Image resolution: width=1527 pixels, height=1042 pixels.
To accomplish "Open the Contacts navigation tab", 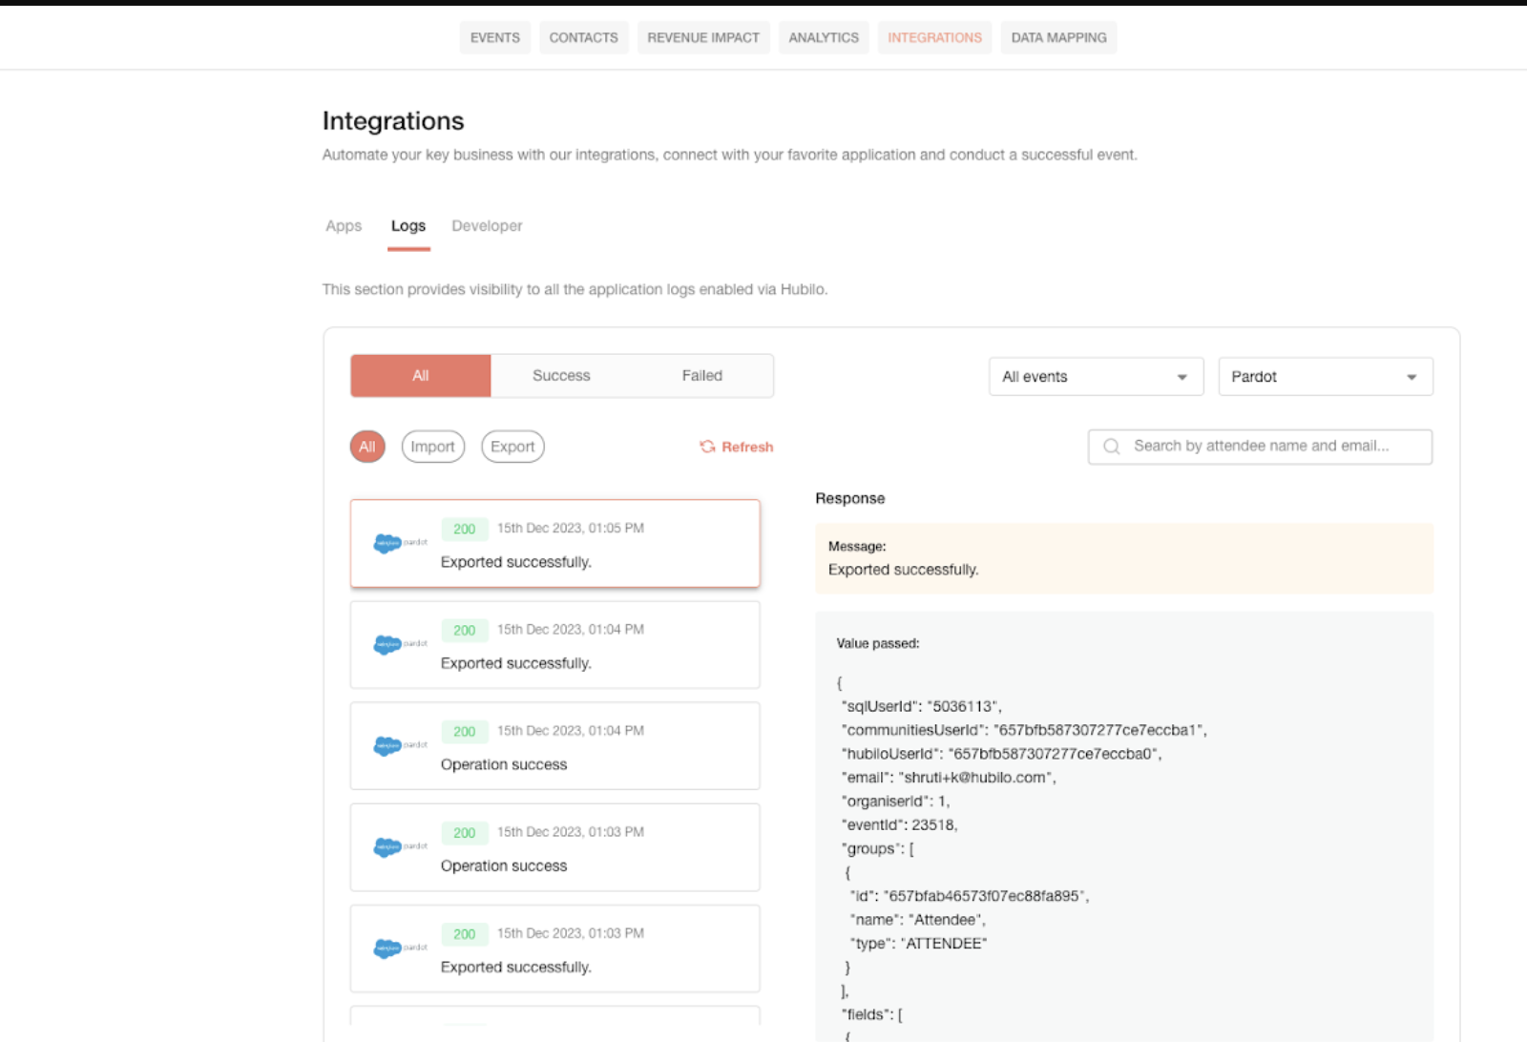I will coord(583,37).
